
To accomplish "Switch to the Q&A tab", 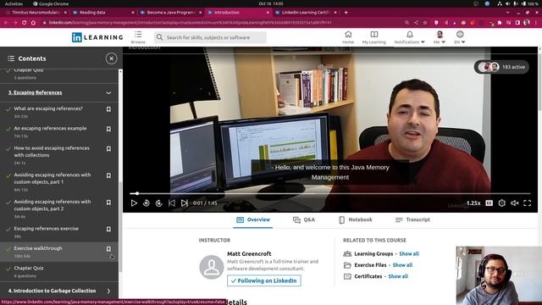I will [304, 220].
